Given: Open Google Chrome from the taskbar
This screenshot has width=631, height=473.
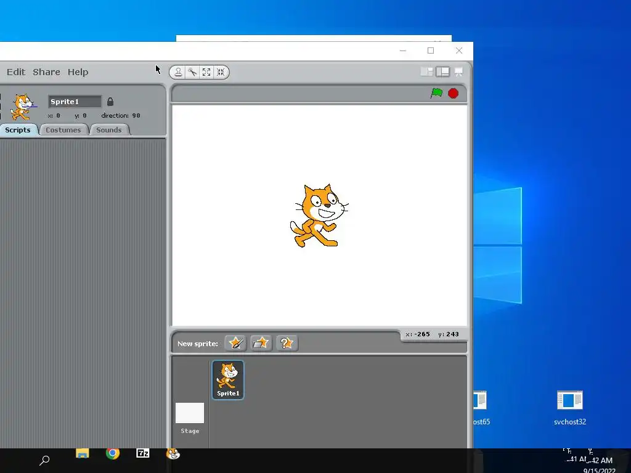Looking at the screenshot, I should (x=113, y=454).
